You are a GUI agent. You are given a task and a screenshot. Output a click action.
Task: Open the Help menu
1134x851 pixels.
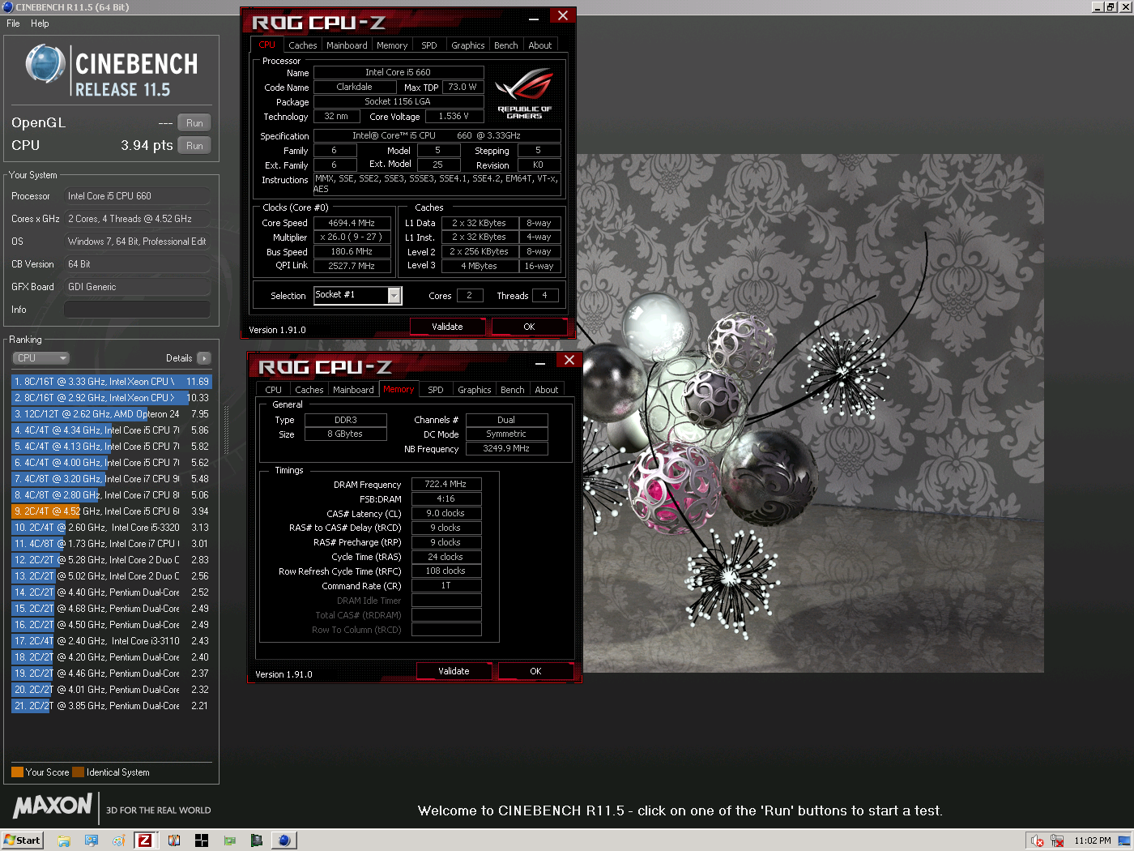click(x=40, y=24)
